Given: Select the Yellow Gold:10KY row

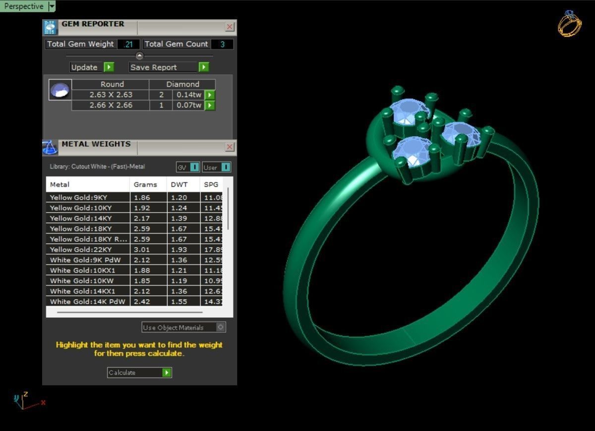Looking at the screenshot, I should point(134,208).
